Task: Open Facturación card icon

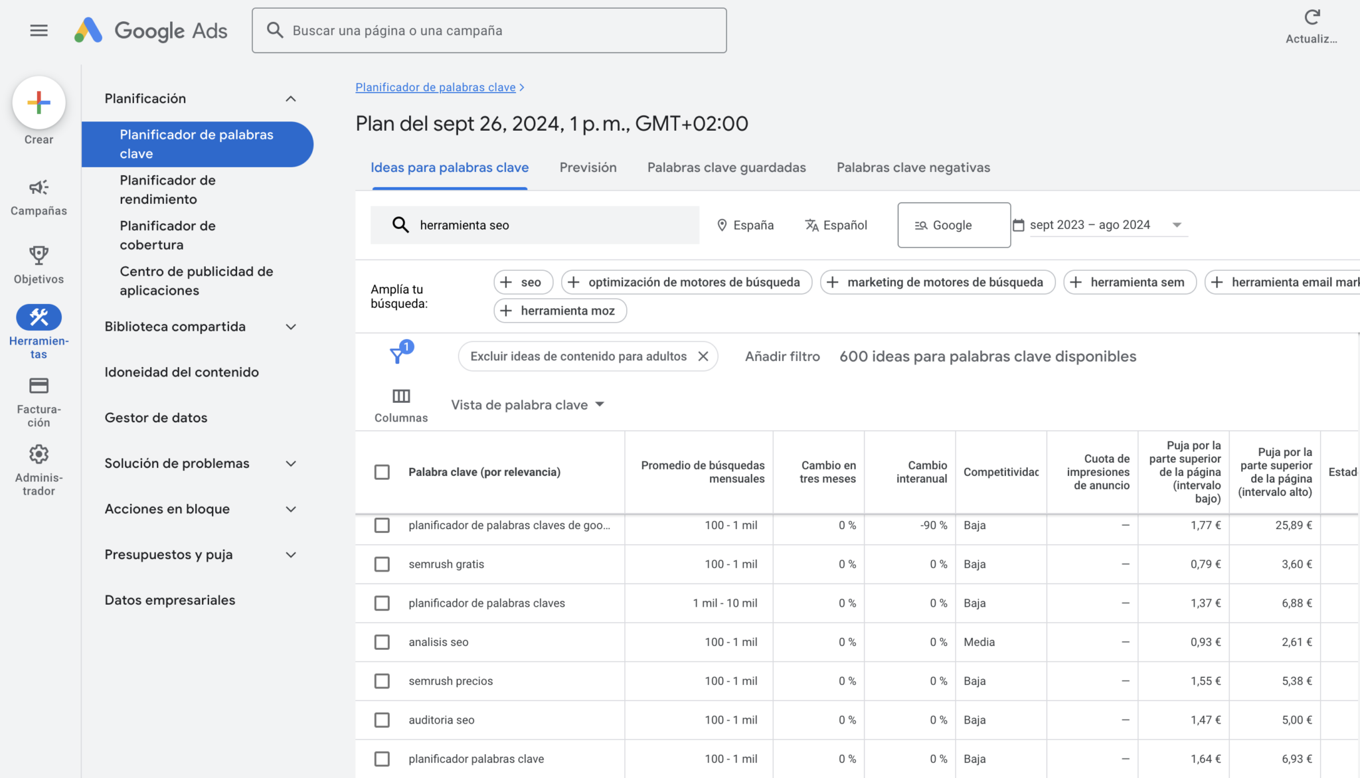Action: (x=39, y=386)
